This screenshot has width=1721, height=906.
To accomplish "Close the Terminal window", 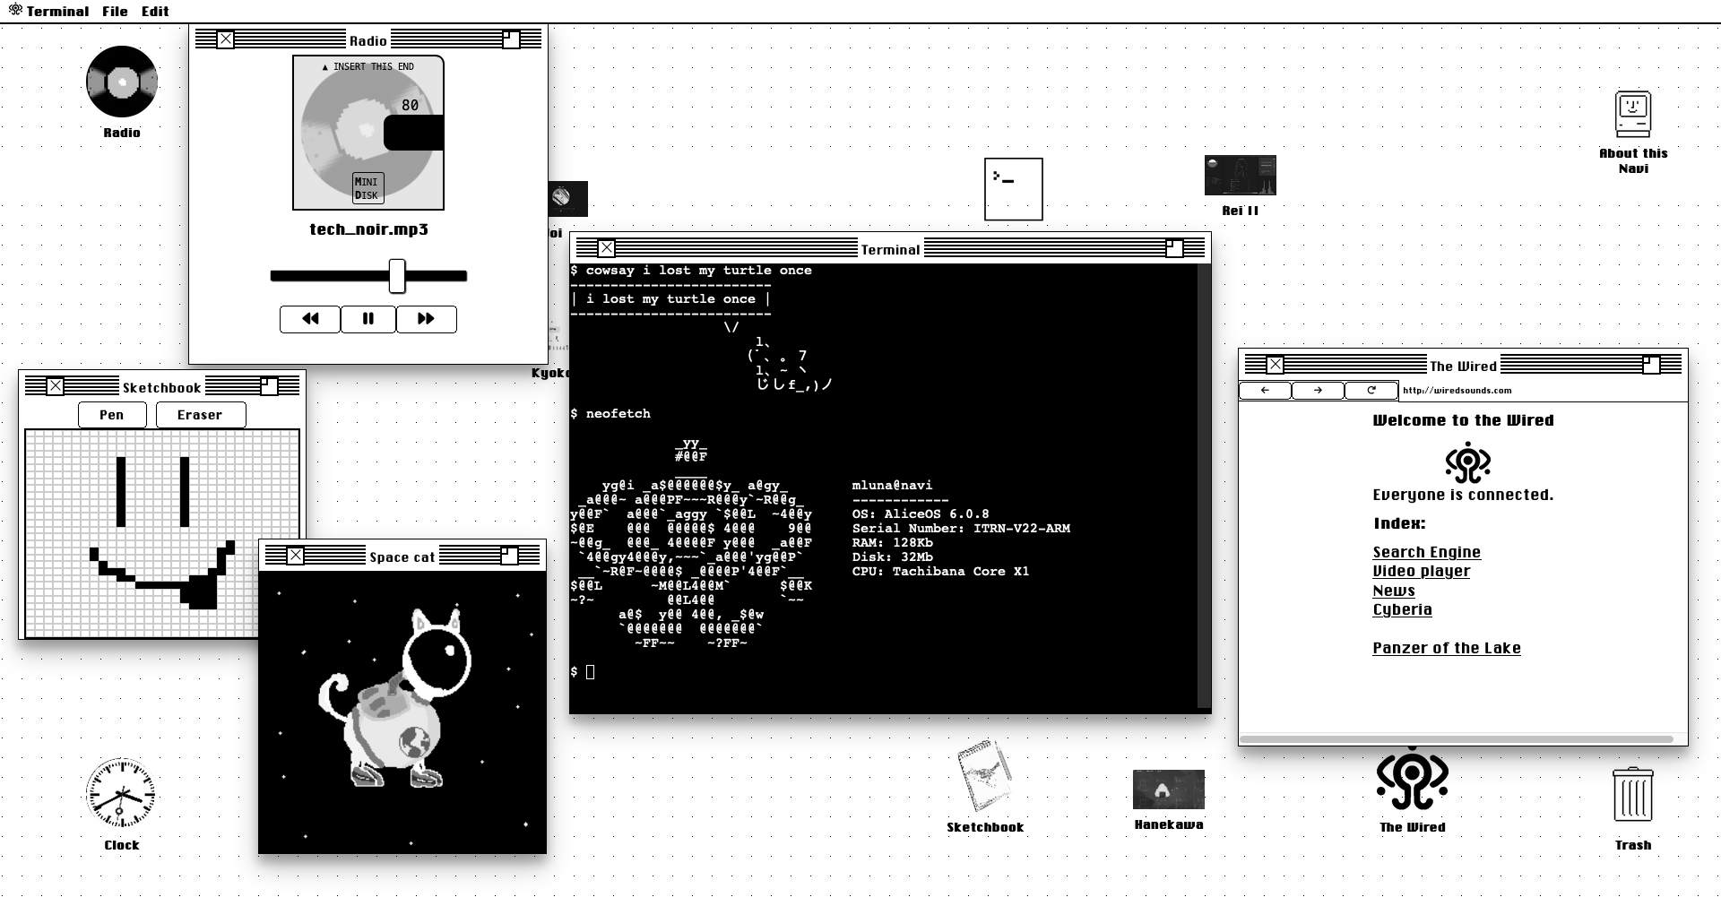I will [x=607, y=248].
